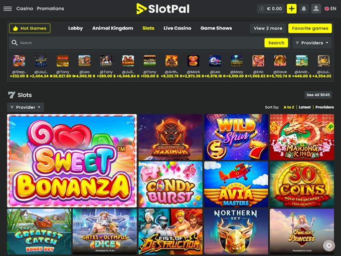Sort slots by Providers
The width and height of the screenshot is (341, 256).
pos(324,107)
